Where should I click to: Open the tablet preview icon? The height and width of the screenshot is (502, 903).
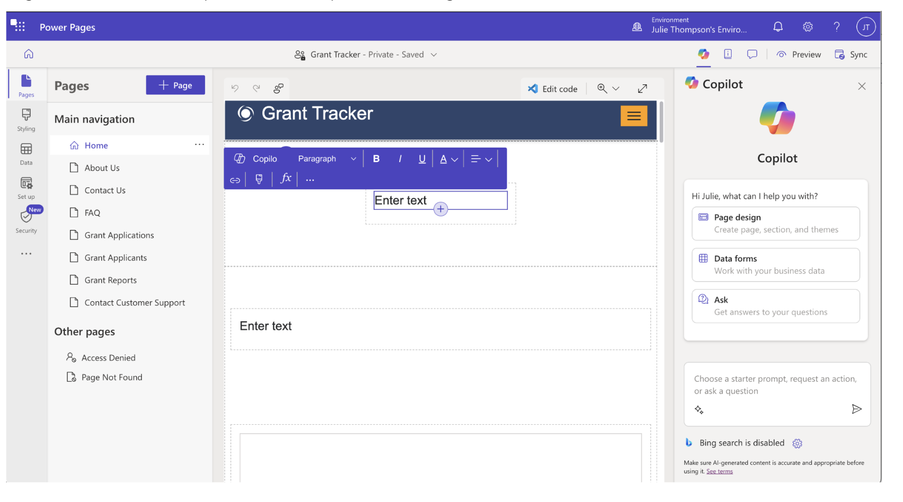coord(728,54)
